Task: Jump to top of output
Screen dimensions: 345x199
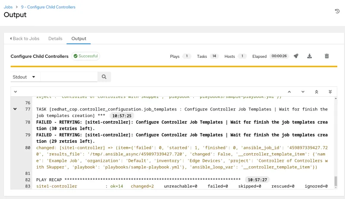Action: [317, 92]
